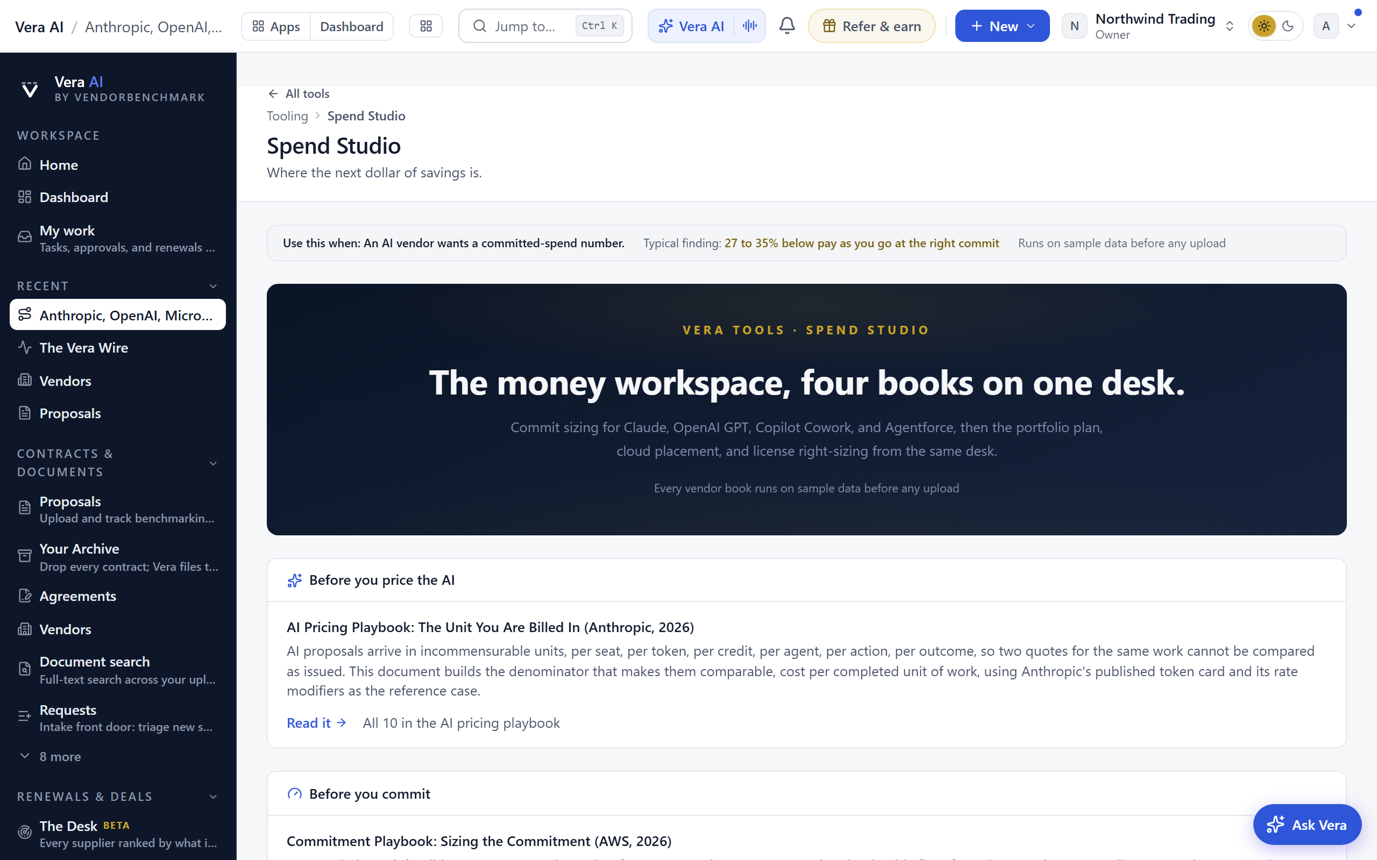Click the Tooling breadcrumb
The width and height of the screenshot is (1377, 860).
[x=287, y=116]
